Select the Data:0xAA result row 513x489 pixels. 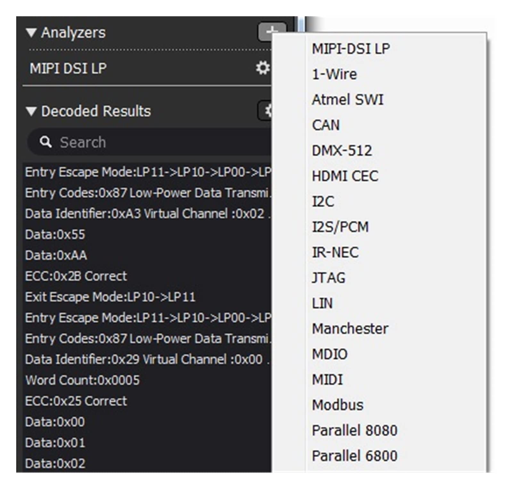coord(147,255)
